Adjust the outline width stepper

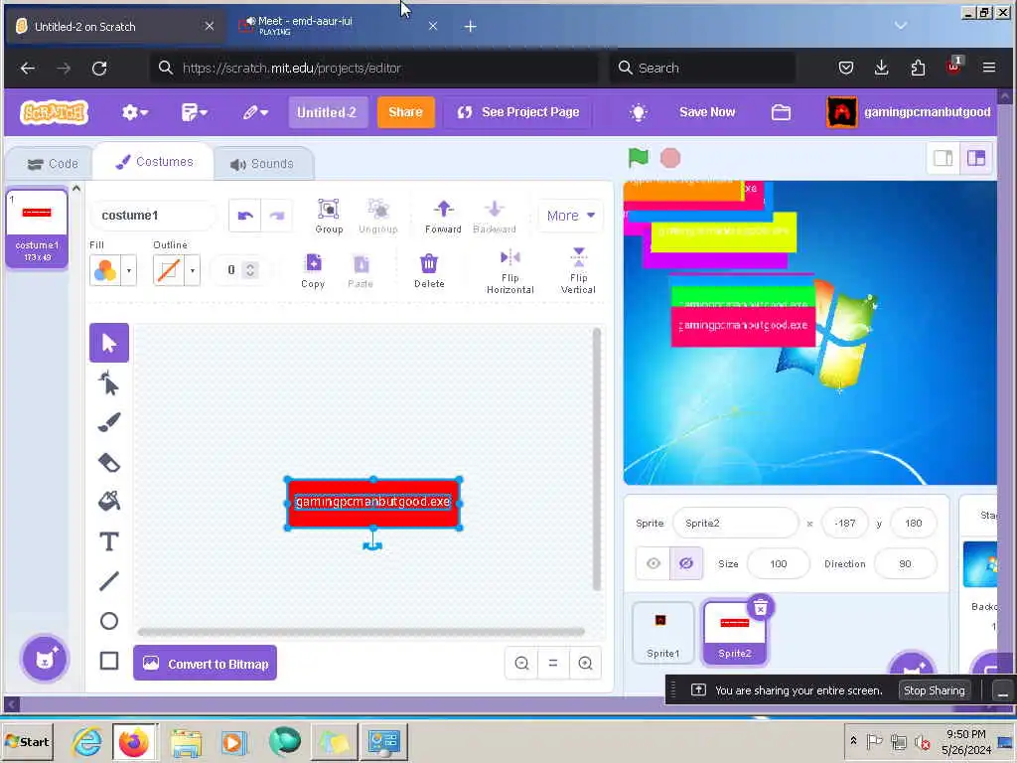250,270
